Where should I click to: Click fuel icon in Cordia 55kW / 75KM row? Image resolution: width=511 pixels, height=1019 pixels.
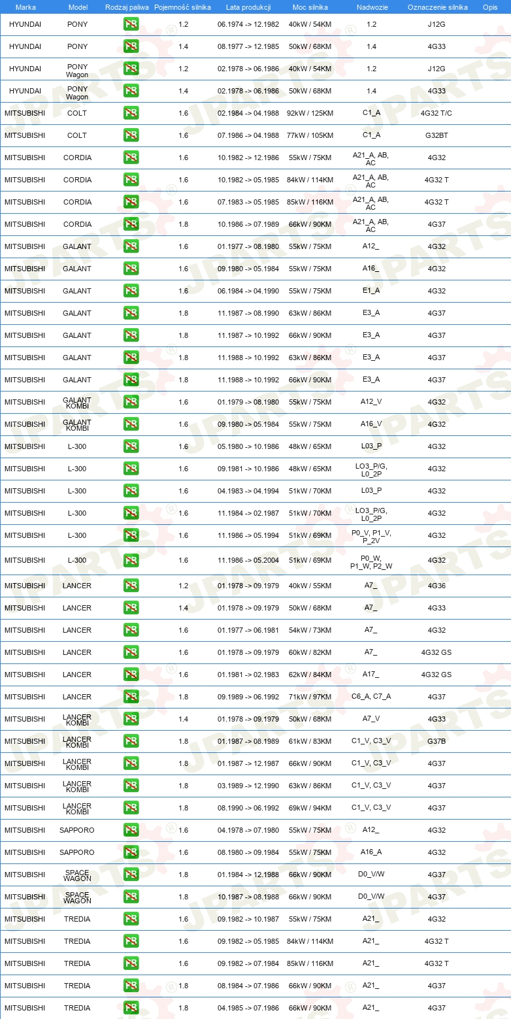pos(131,158)
